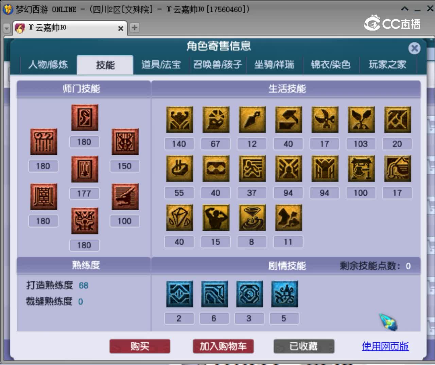
Task: Click the story skill icon with level 2
Action: point(179,294)
